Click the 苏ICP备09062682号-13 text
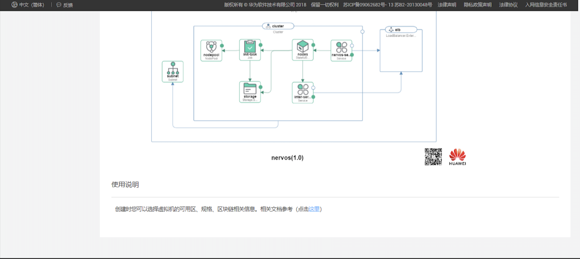Screen dimensions: 580x259 368,5
